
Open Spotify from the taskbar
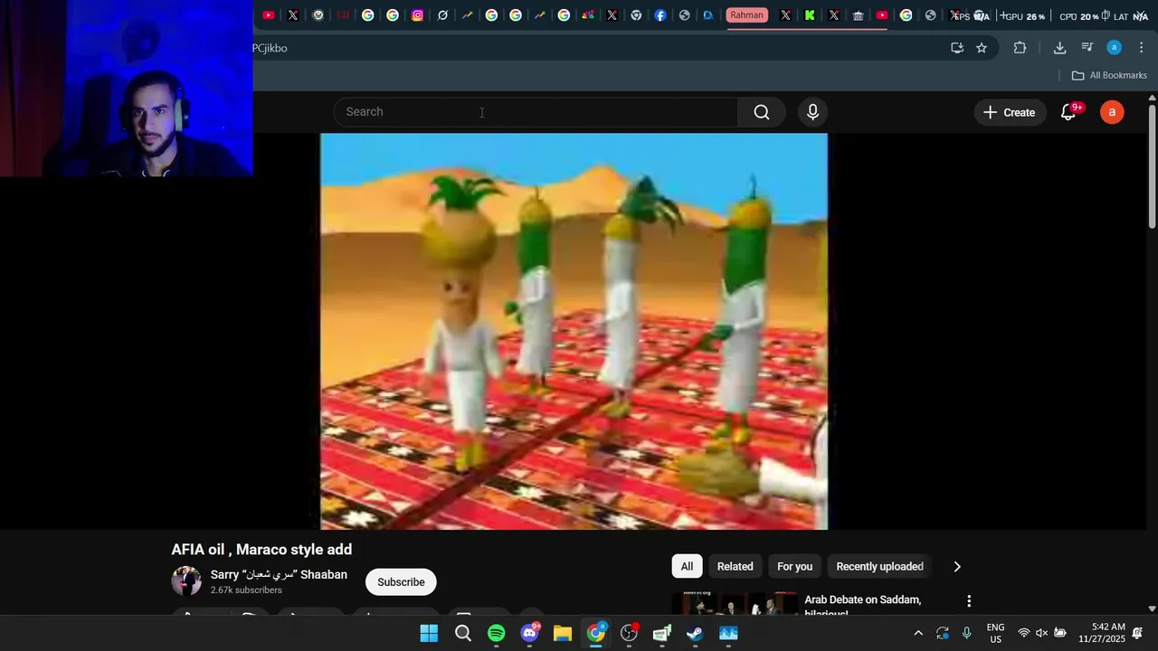pyautogui.click(x=496, y=633)
